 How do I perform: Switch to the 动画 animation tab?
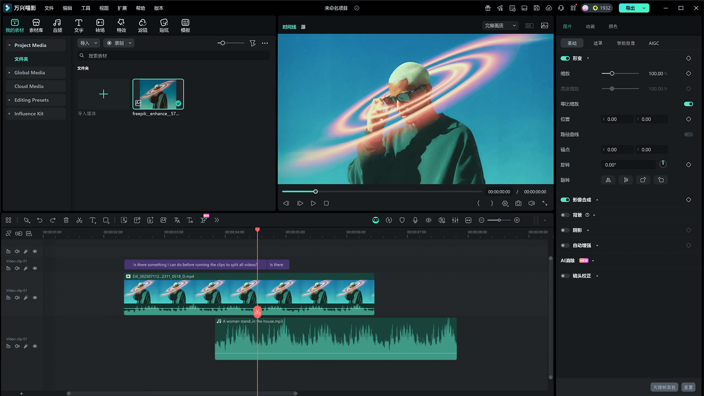click(x=590, y=27)
